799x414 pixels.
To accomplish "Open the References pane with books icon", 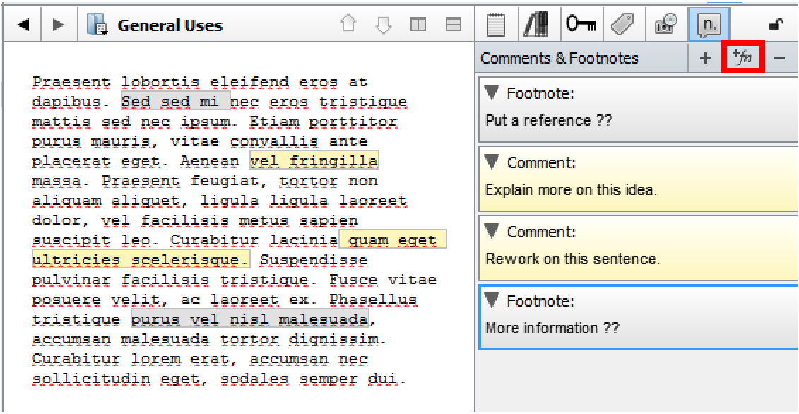I will click(x=535, y=25).
